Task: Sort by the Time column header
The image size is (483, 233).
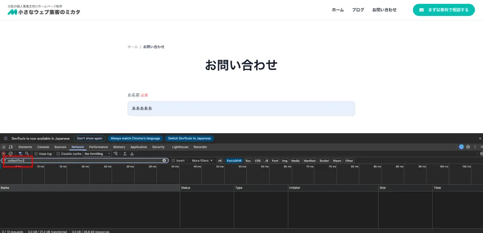Action: tap(458, 188)
